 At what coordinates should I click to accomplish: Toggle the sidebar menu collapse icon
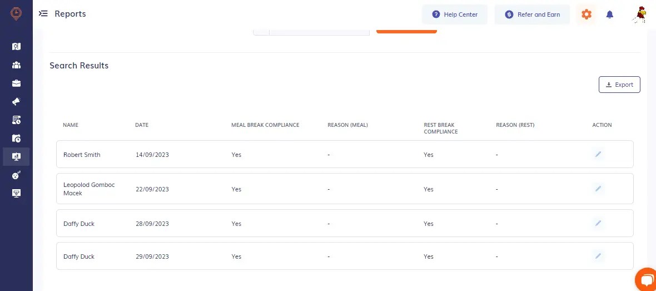[43, 14]
